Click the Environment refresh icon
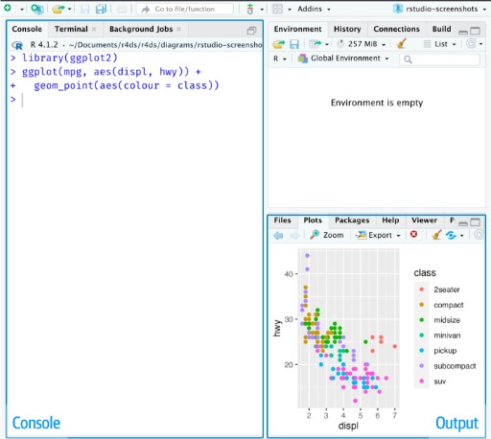The height and width of the screenshot is (439, 491). click(x=471, y=43)
